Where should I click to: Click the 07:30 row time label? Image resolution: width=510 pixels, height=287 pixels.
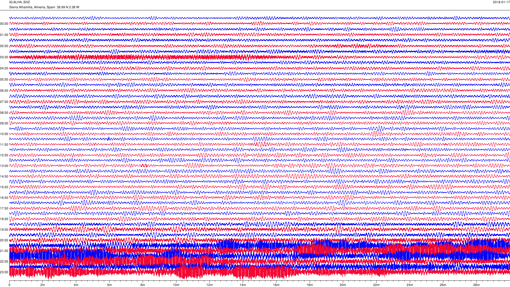pyautogui.click(x=4, y=102)
